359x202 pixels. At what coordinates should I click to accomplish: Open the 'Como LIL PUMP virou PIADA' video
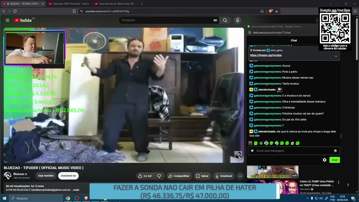[x=317, y=183]
